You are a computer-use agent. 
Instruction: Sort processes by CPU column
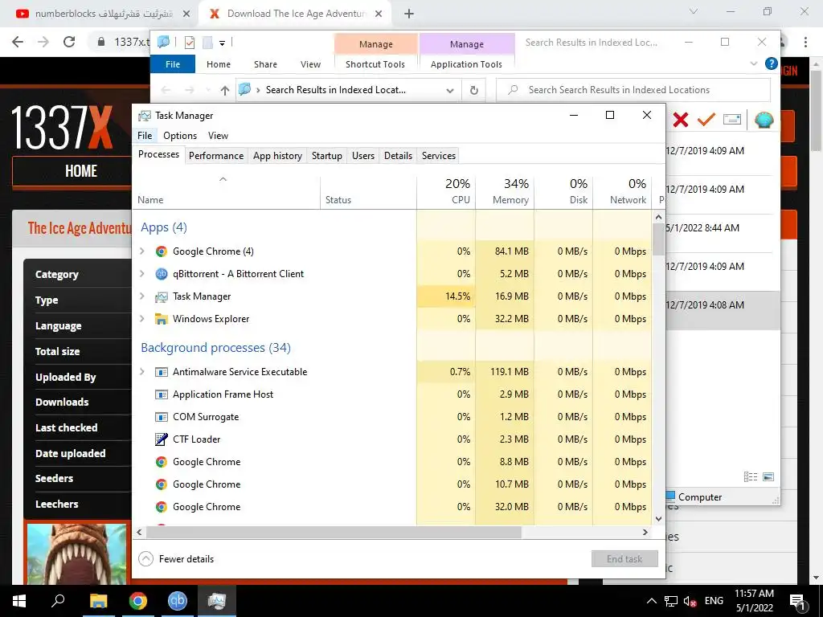point(446,192)
